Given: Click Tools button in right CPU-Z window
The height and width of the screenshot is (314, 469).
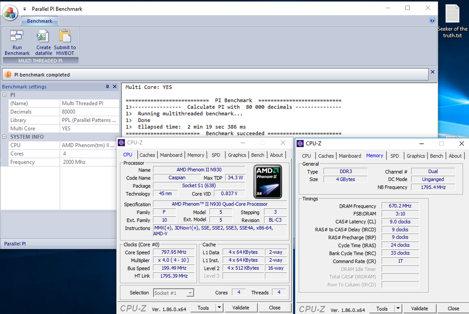Looking at the screenshot, I should pos(382,309).
